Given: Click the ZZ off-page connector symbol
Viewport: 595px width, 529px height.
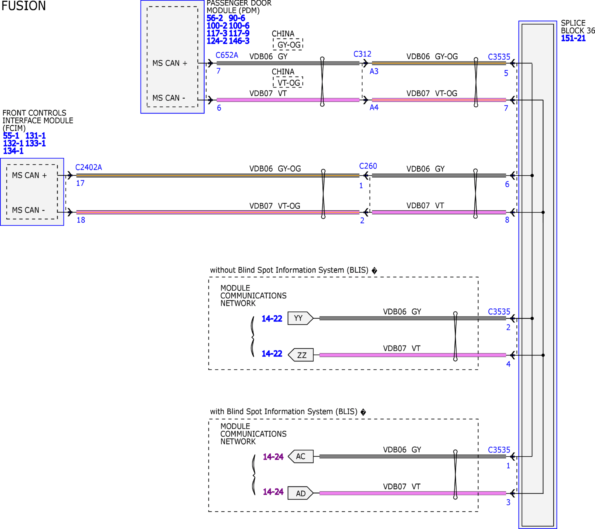Looking at the screenshot, I should (300, 355).
